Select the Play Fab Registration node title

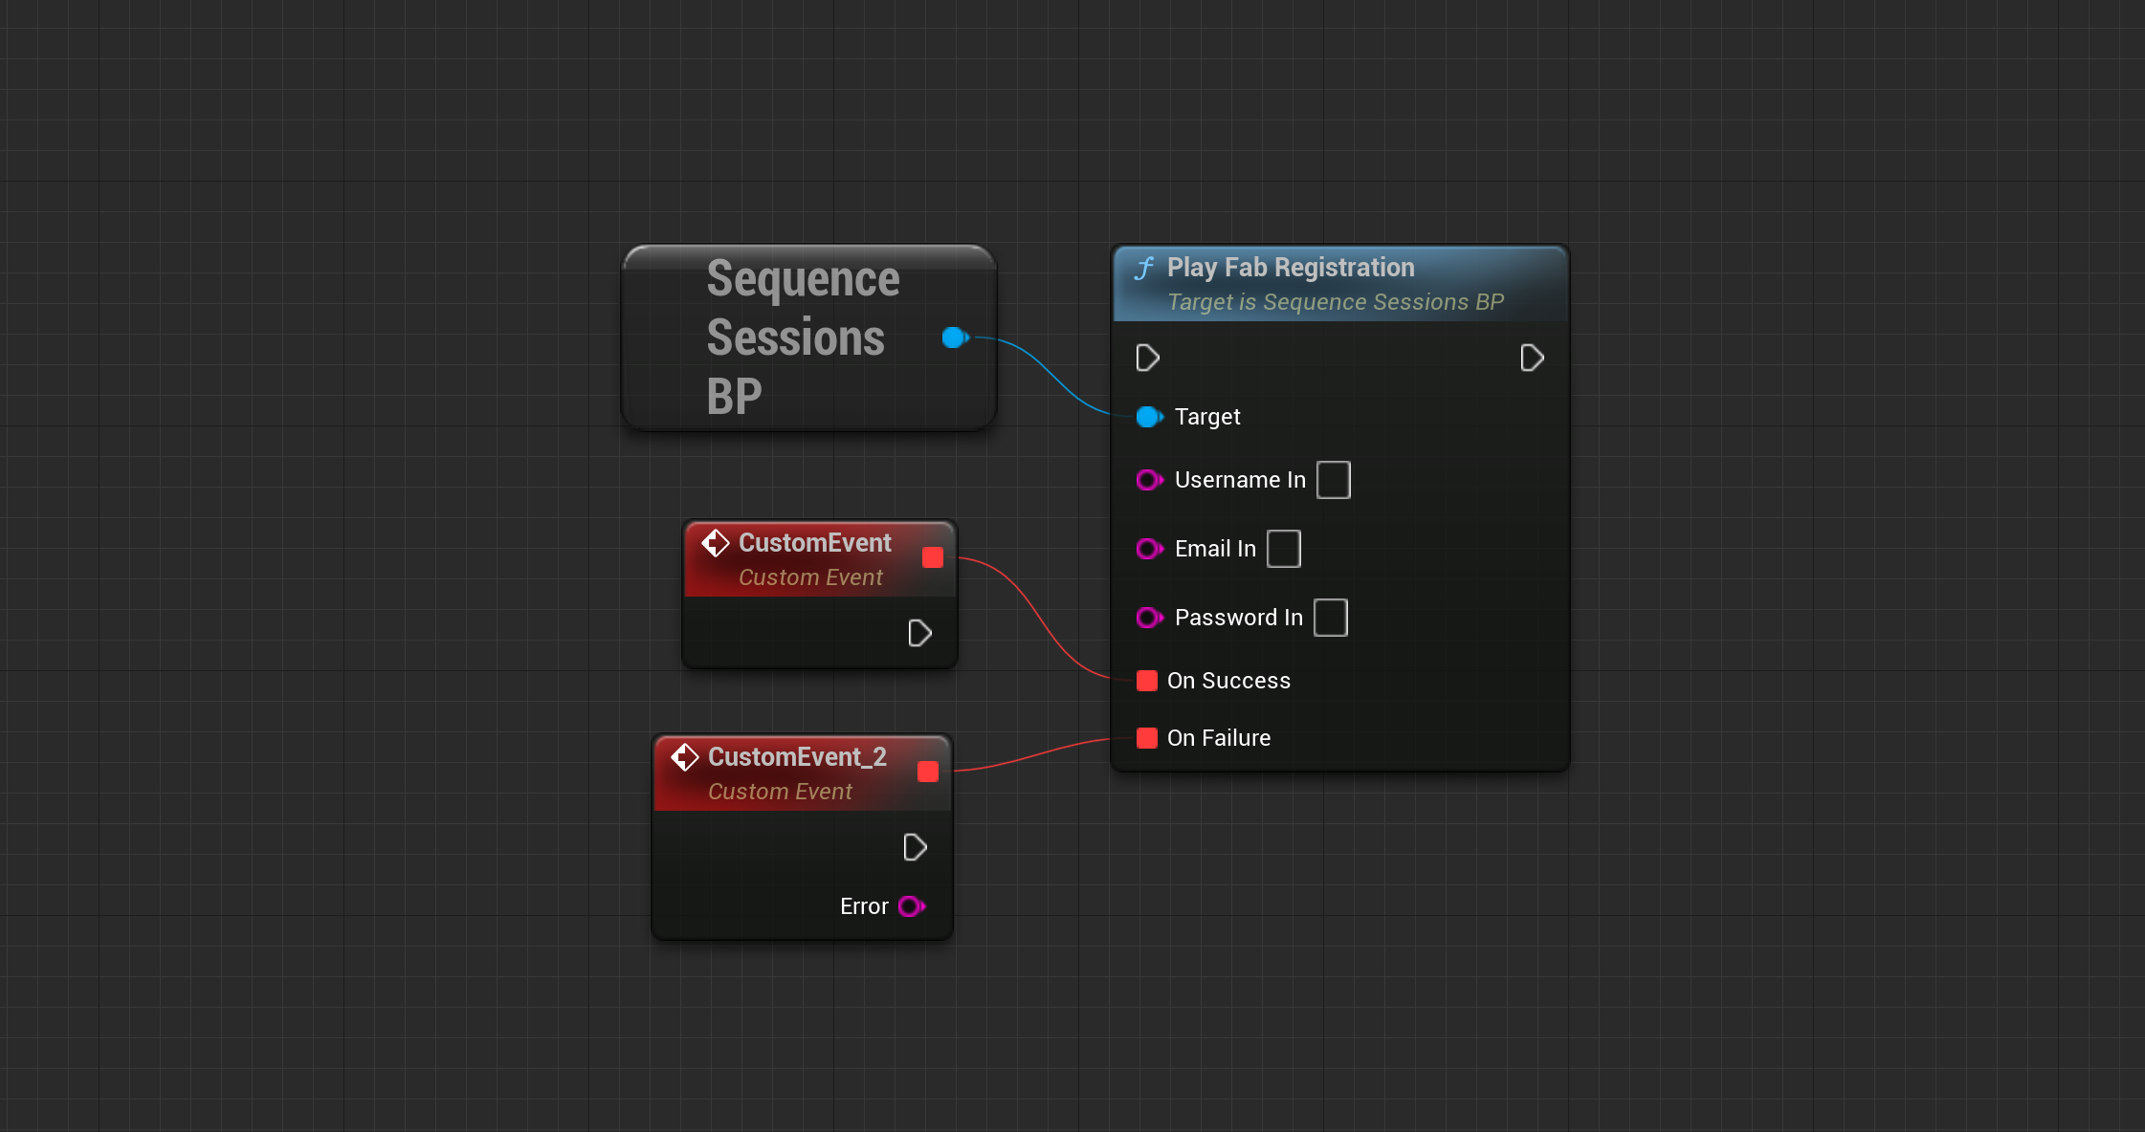click(x=1290, y=268)
